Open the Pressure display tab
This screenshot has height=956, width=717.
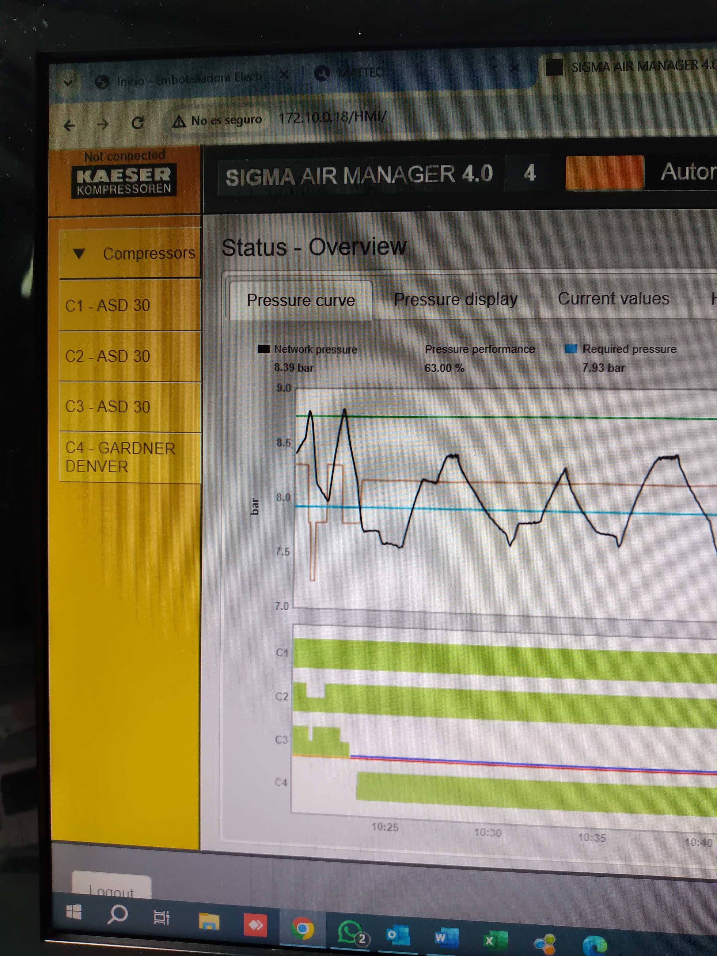point(456,299)
